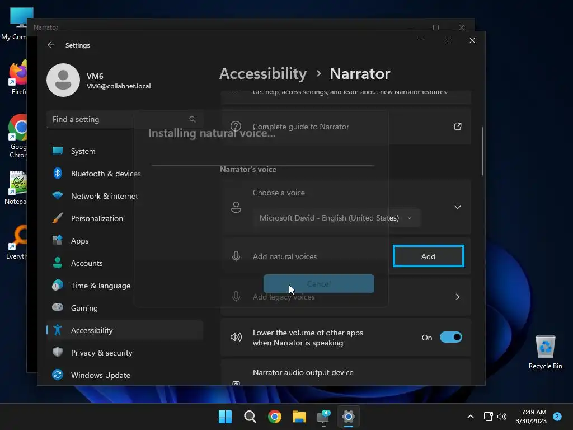Click the Accessibility figure icon in sidebar
The width and height of the screenshot is (573, 430).
click(x=58, y=330)
